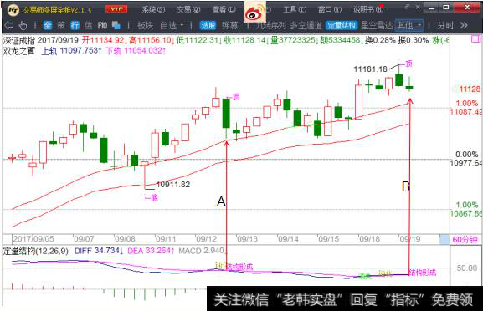Image resolution: width=483 pixels, height=311 pixels.
Task: Click the small restore-down icon beside the menus
Action: (407, 7)
